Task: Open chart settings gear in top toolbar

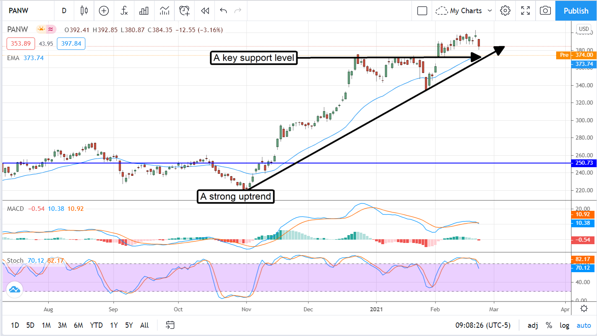Action: click(x=505, y=11)
